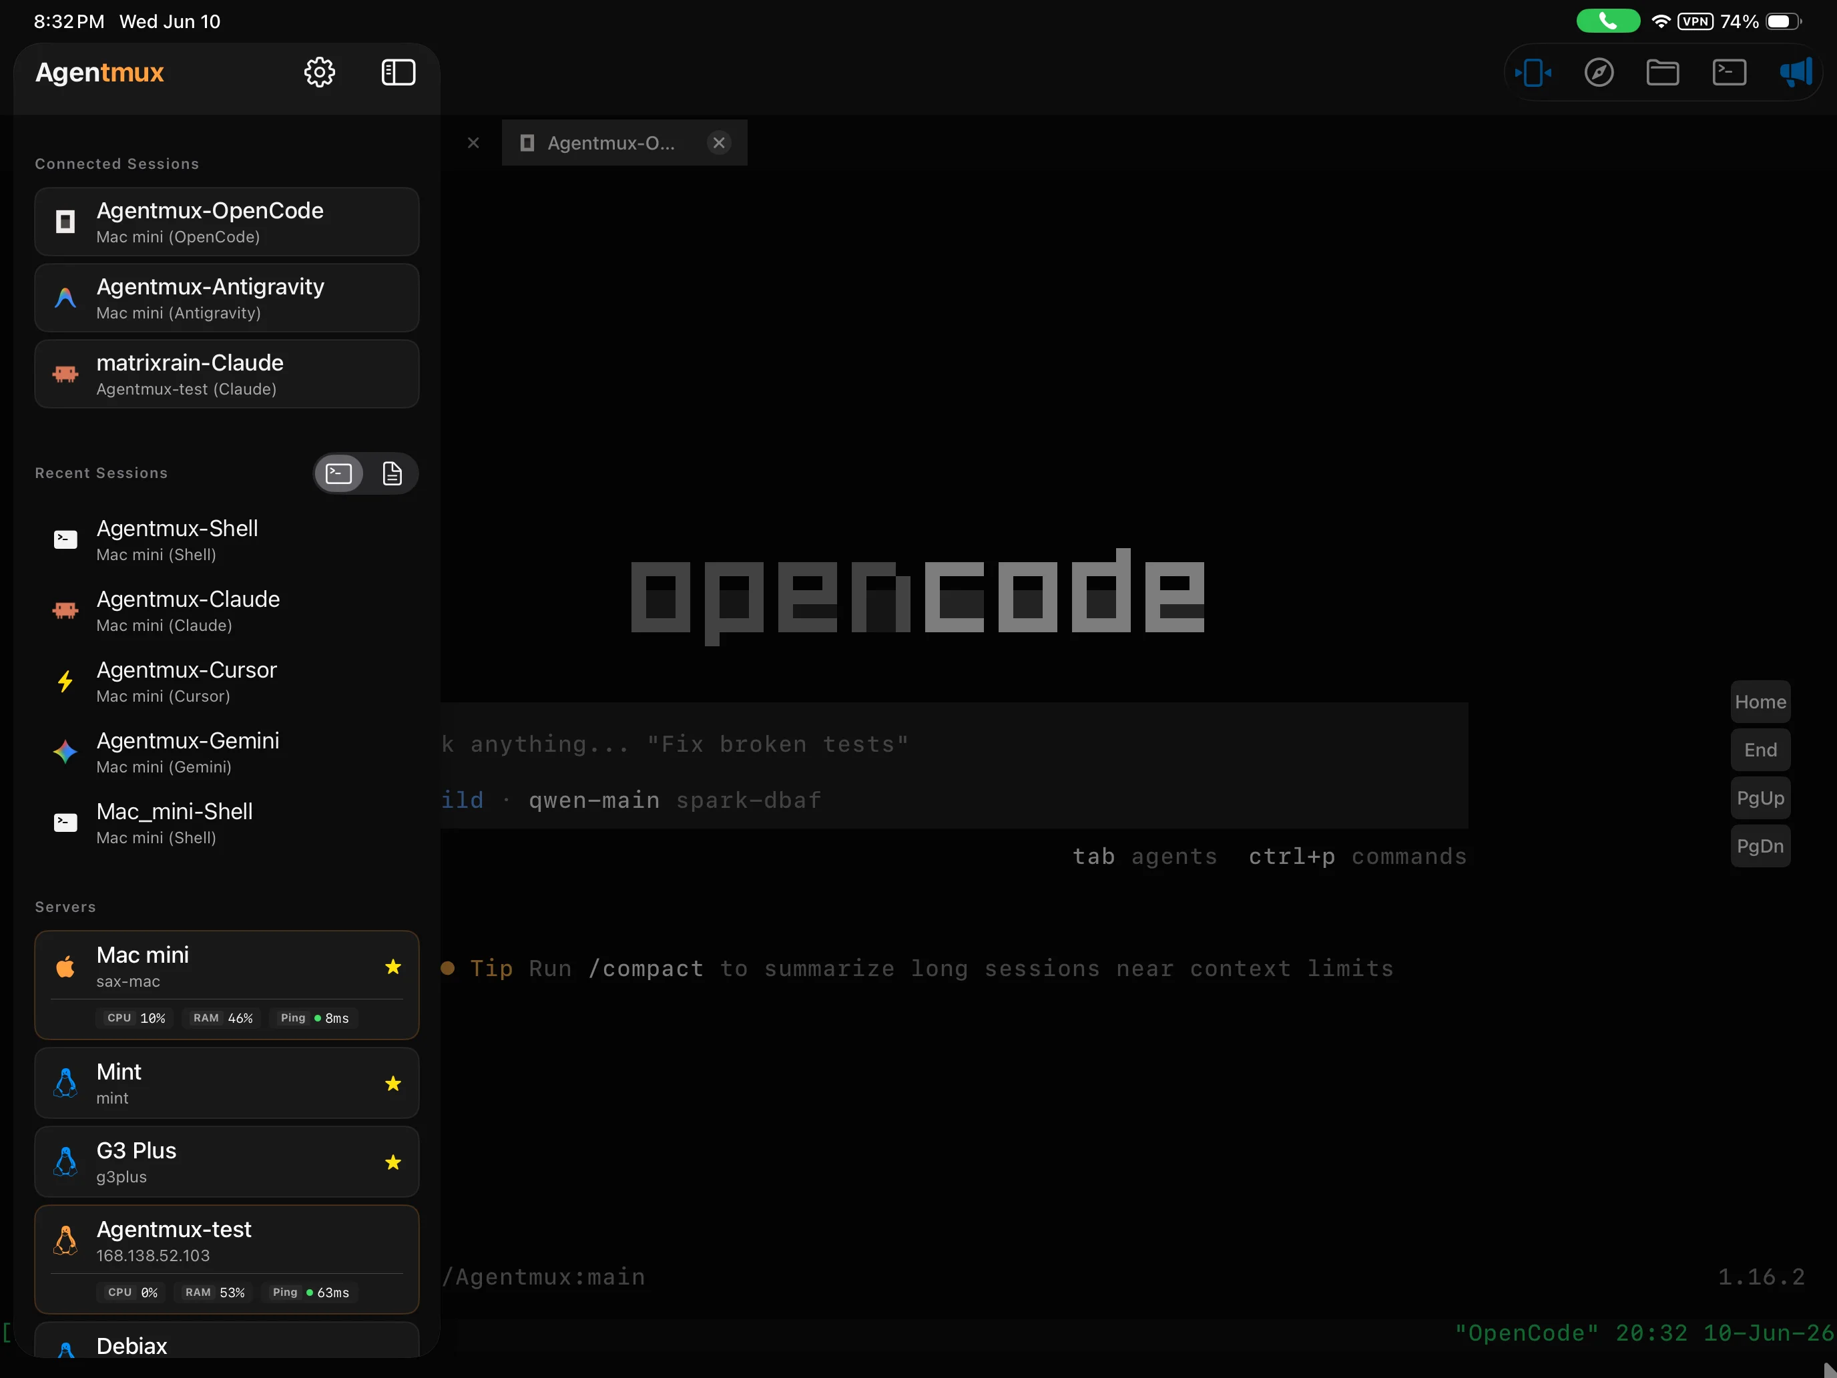Click the "ctrl+p commands" hint
This screenshot has height=1378, width=1837.
[x=1358, y=857]
